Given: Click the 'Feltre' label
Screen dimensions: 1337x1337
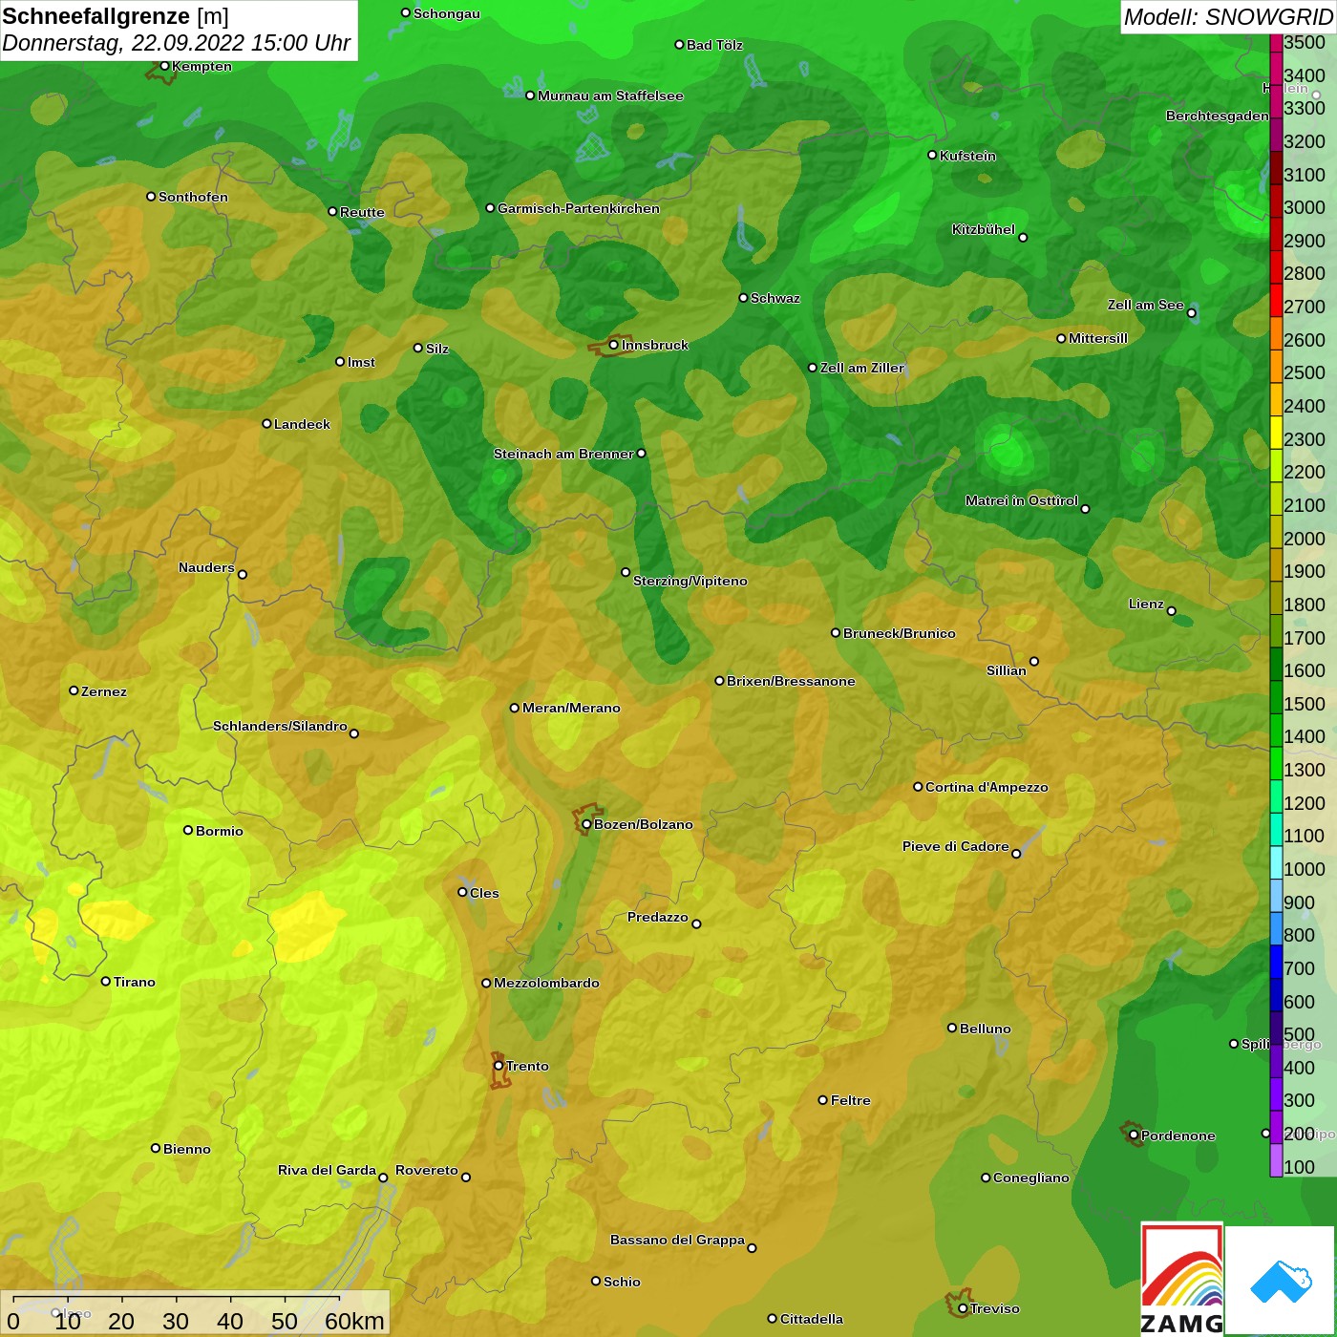Looking at the screenshot, I should click(851, 1100).
